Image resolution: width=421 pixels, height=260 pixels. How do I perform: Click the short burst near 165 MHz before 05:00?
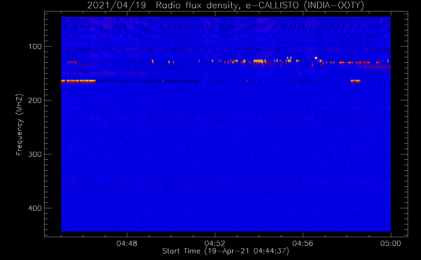355,81
